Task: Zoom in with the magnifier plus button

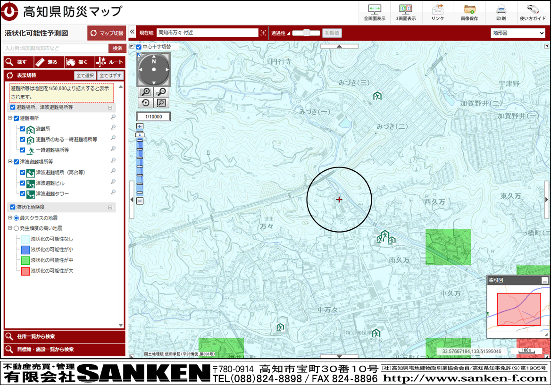Action: tap(146, 92)
